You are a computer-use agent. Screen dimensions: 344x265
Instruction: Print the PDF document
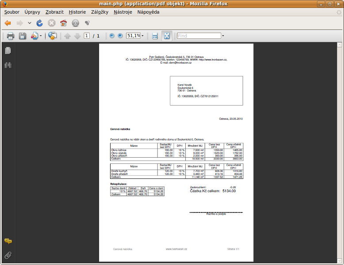pos(11,36)
